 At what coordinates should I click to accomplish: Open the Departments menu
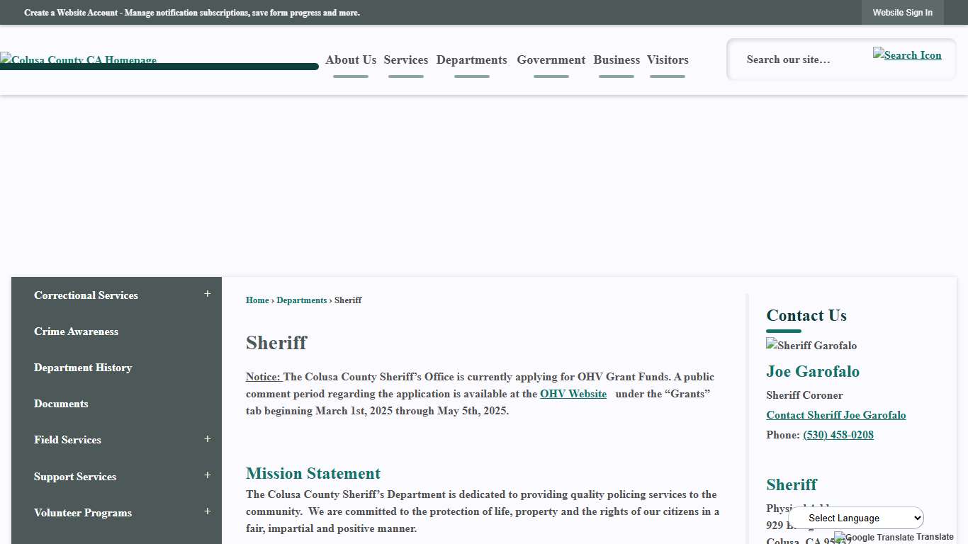471,59
